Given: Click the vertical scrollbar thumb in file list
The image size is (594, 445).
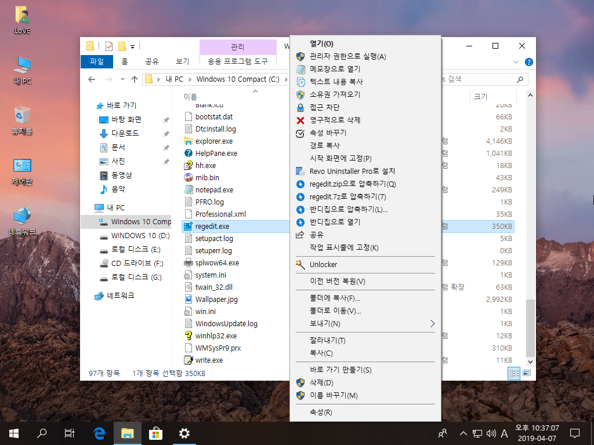Looking at the screenshot, I should (530, 328).
